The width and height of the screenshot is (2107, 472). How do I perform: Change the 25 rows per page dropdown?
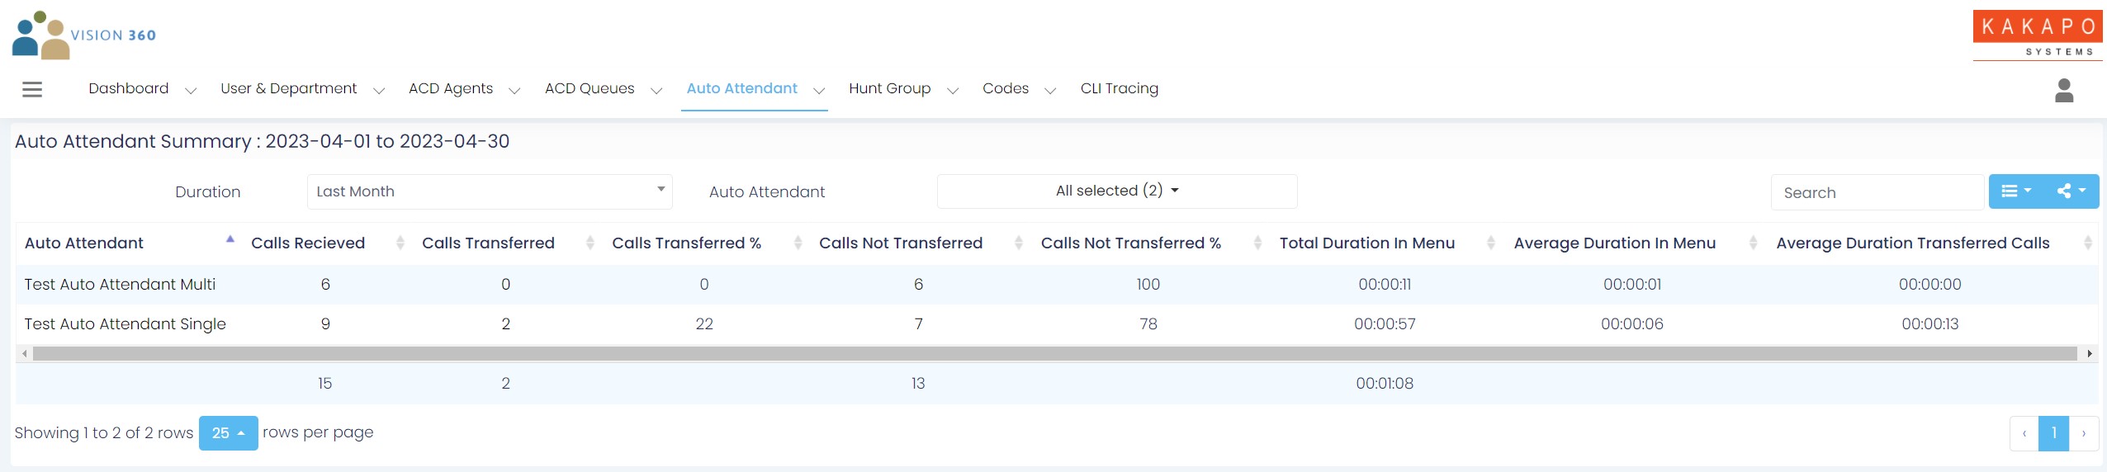[229, 433]
